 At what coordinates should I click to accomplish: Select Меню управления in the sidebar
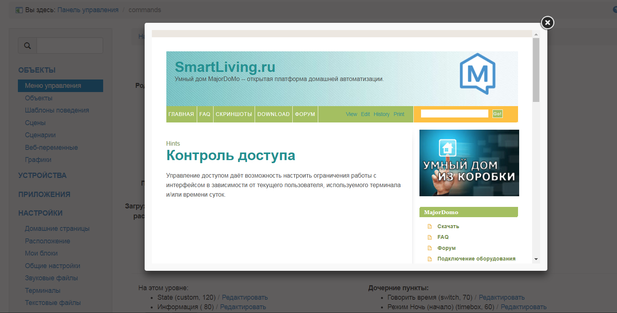click(61, 86)
